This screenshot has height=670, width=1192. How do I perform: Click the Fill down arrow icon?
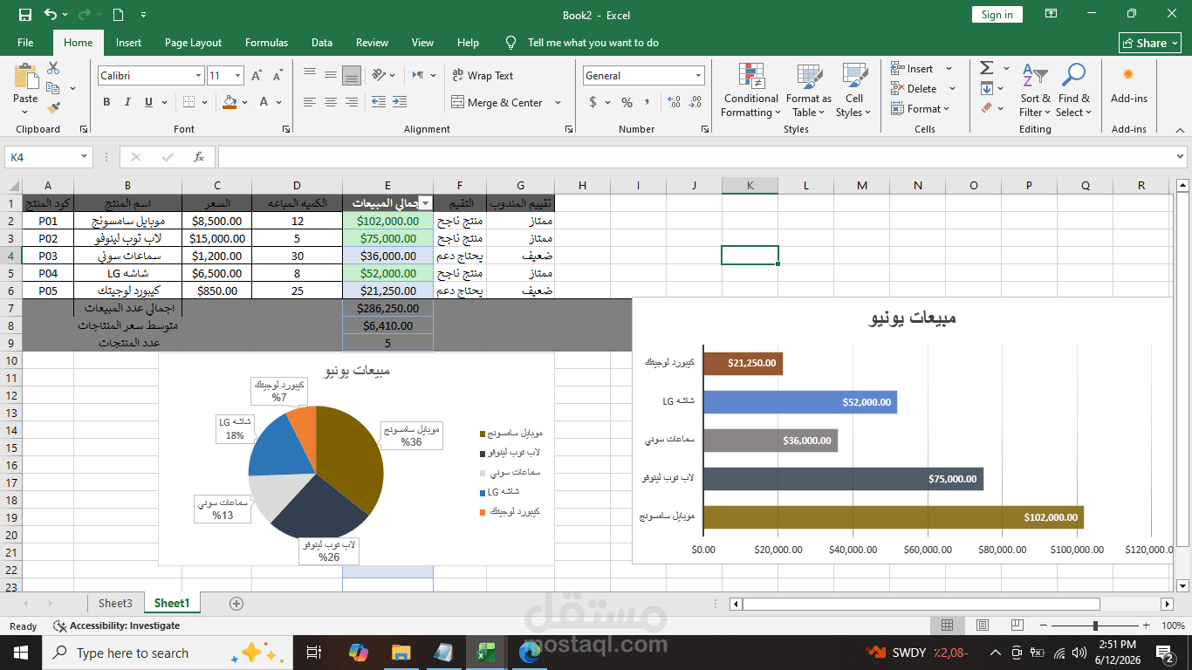click(986, 88)
